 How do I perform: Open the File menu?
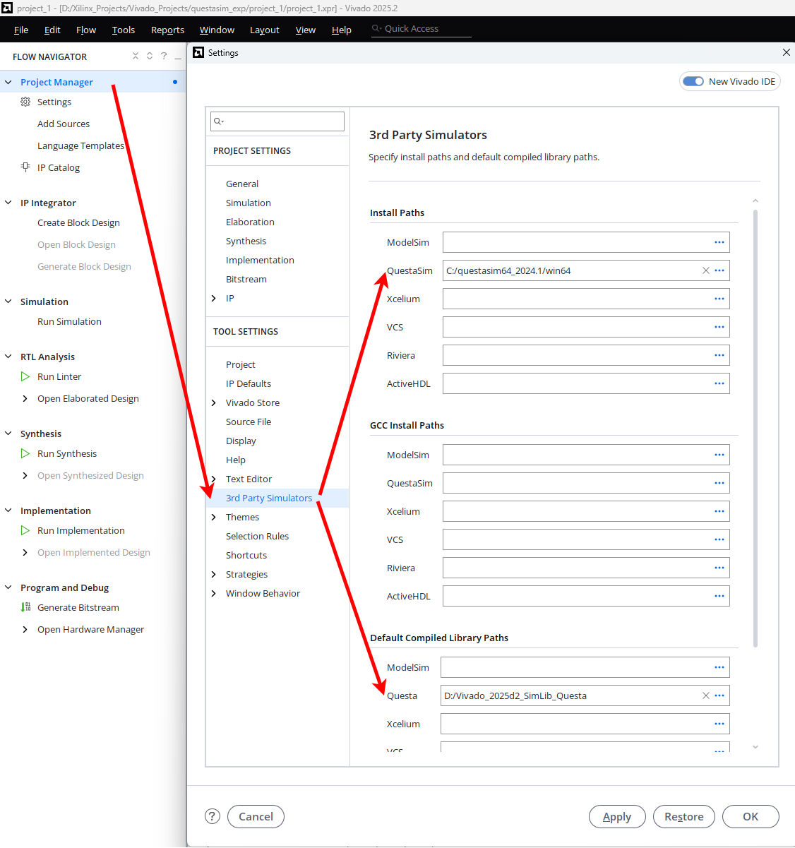pyautogui.click(x=21, y=30)
